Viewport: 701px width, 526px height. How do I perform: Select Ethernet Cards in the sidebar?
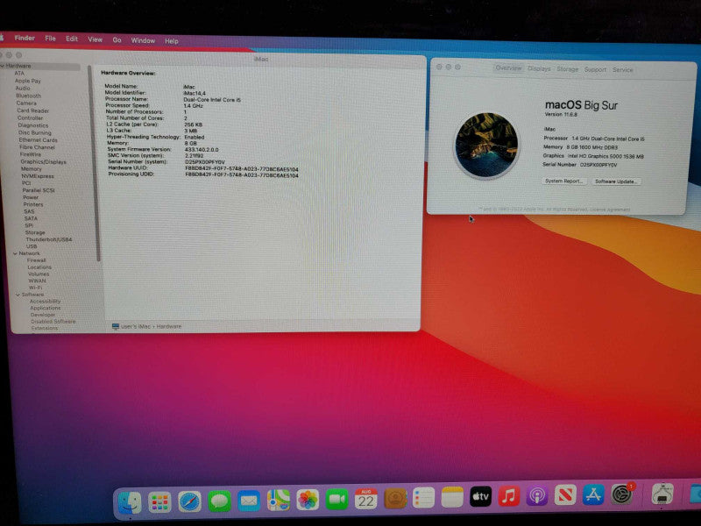38,139
